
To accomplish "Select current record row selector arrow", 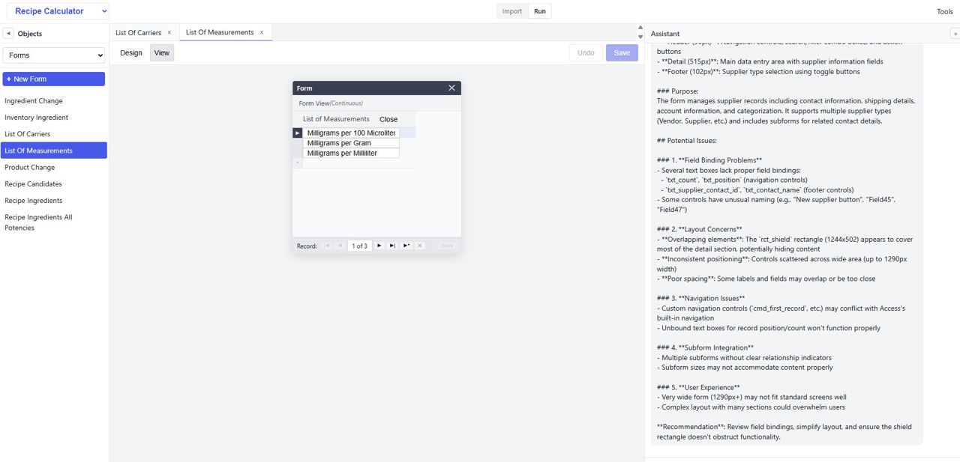I will click(297, 133).
